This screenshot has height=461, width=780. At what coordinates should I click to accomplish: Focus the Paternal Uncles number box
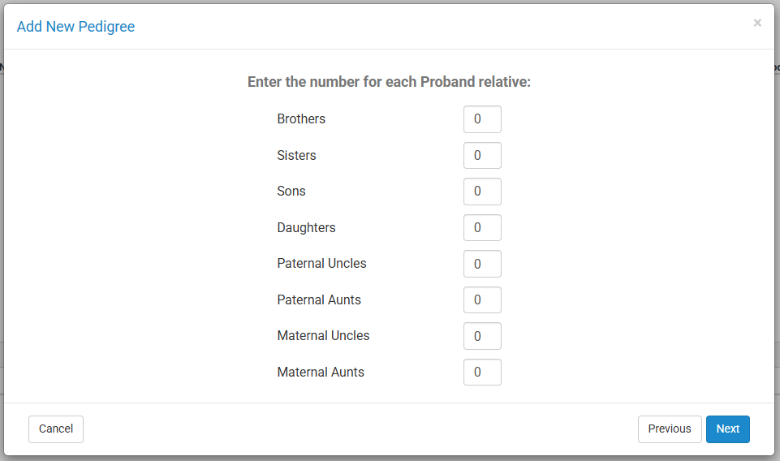[482, 264]
